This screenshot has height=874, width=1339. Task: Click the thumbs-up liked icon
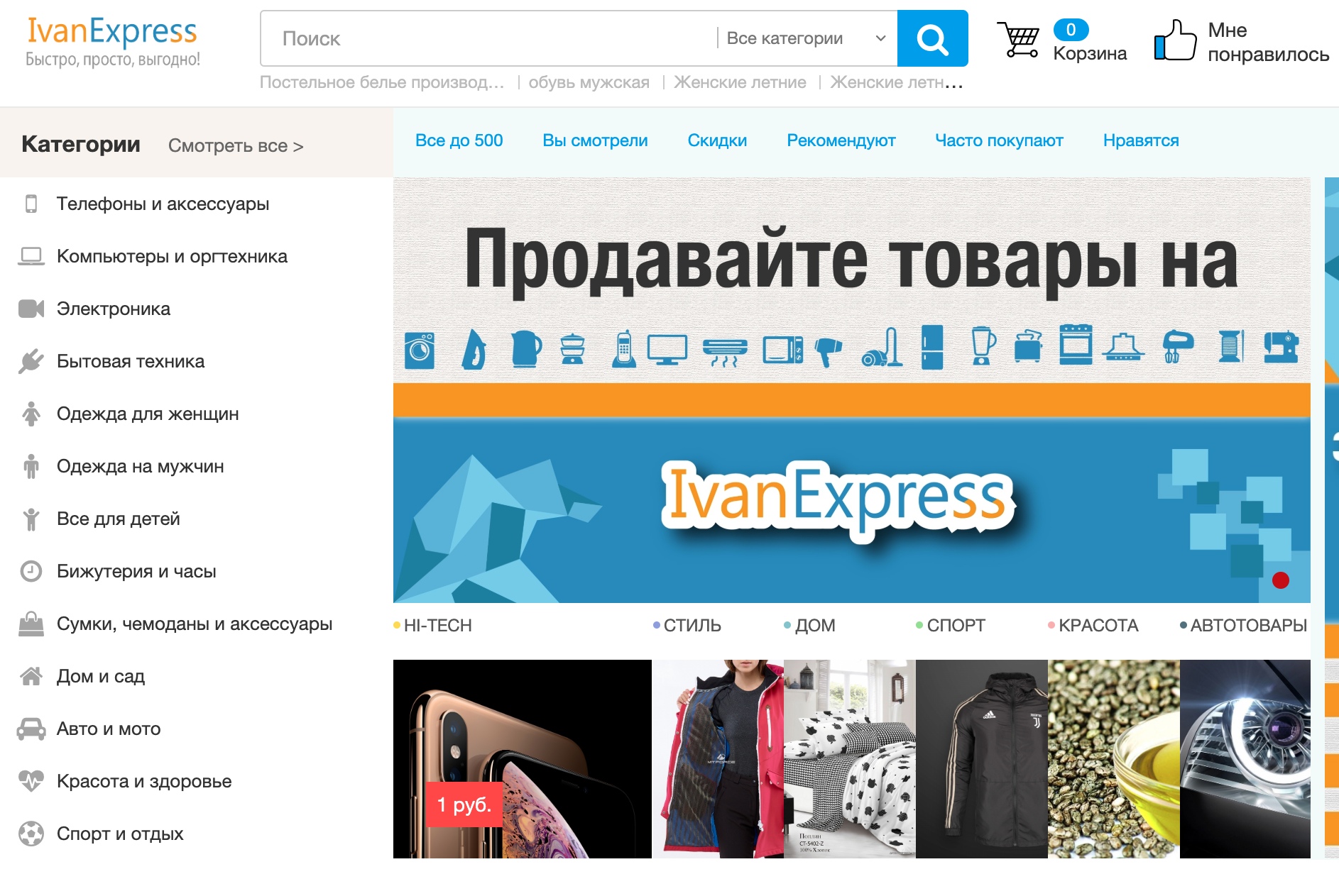click(1175, 40)
